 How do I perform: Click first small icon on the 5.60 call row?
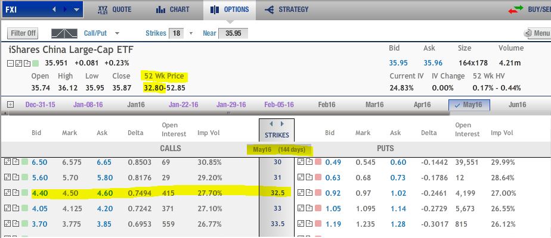coord(7,177)
